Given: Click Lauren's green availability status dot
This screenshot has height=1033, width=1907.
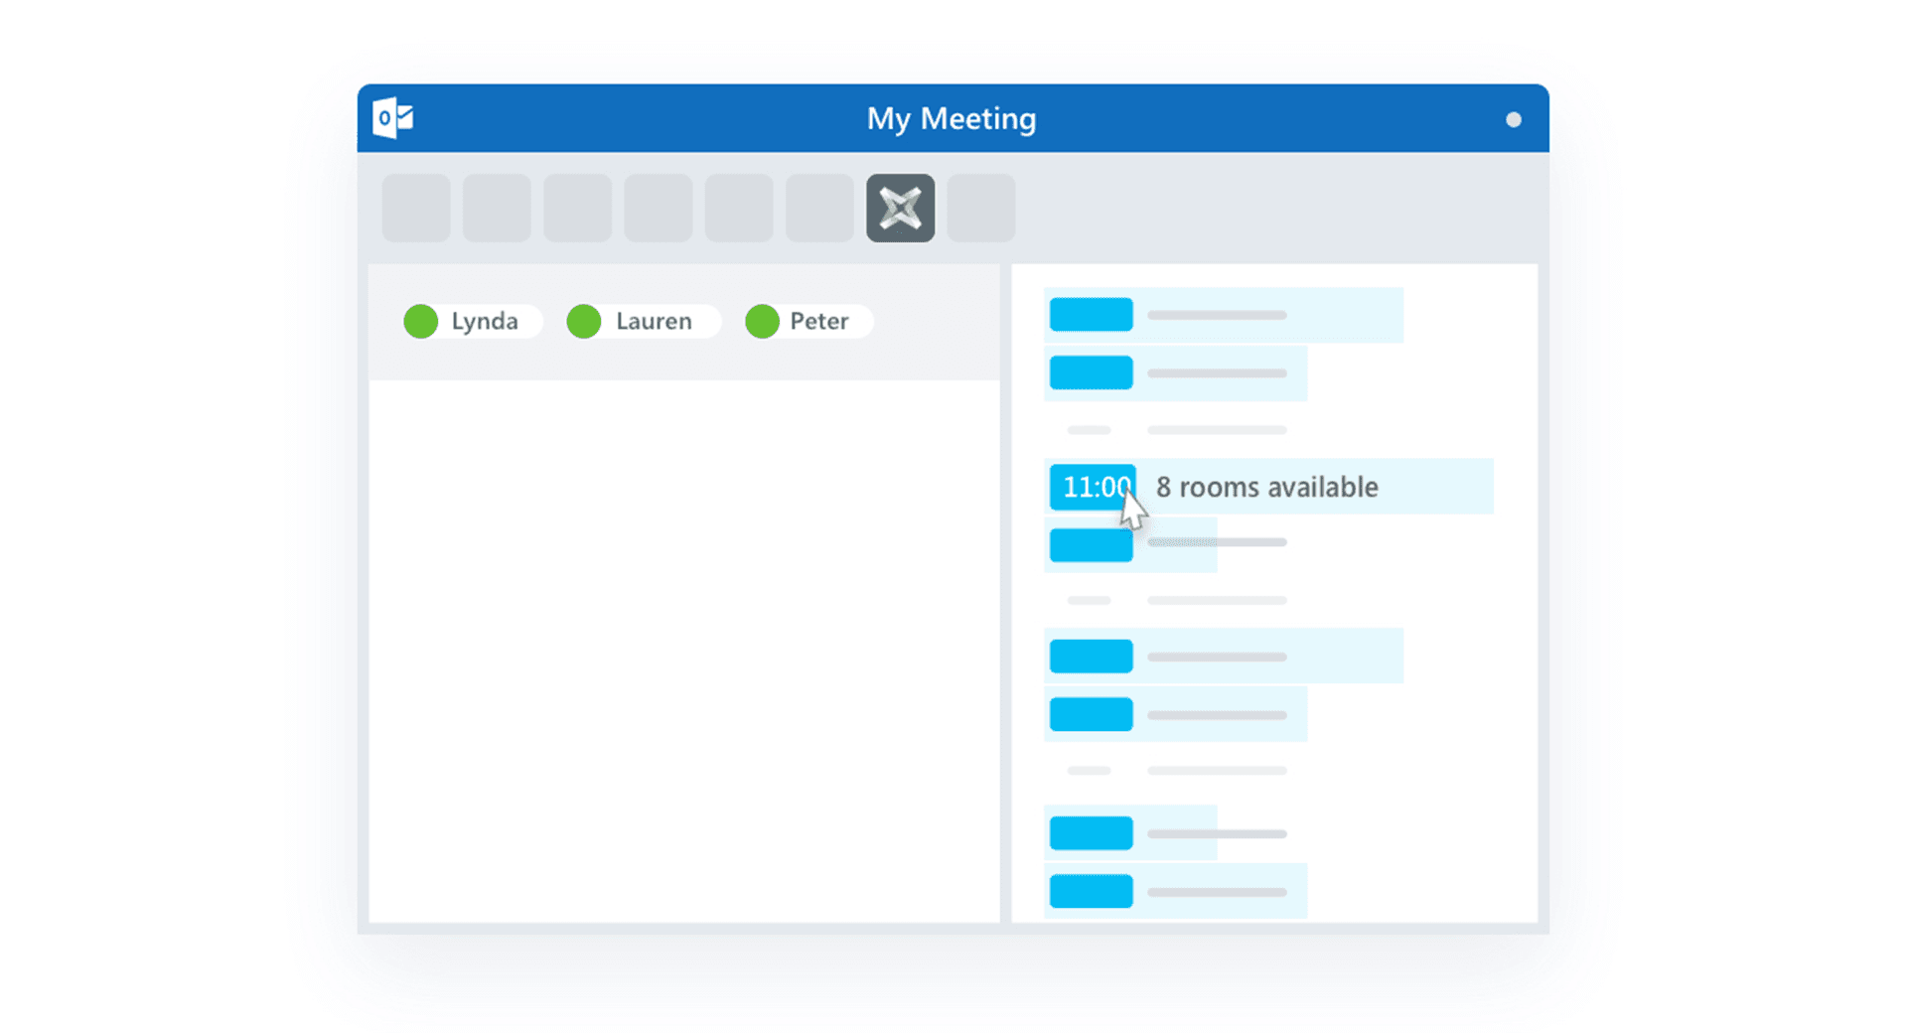Looking at the screenshot, I should pos(584,321).
